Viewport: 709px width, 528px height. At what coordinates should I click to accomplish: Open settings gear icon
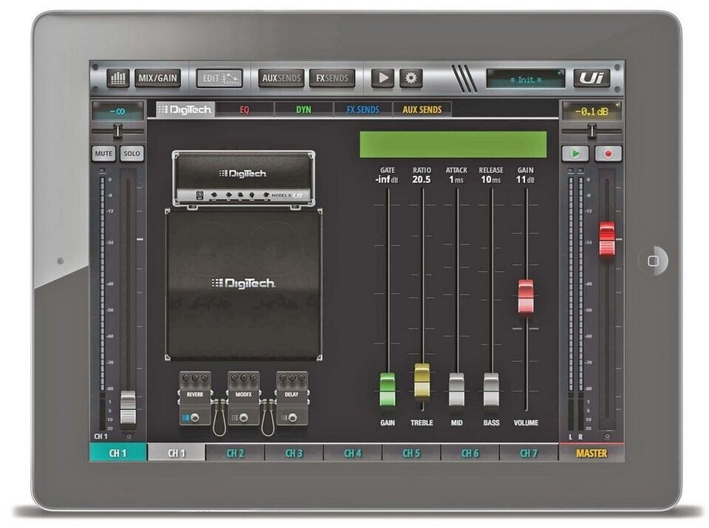click(411, 78)
